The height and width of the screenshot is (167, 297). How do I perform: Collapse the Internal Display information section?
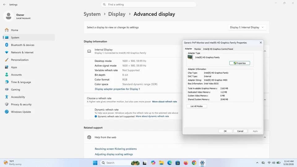[x=265, y=51]
